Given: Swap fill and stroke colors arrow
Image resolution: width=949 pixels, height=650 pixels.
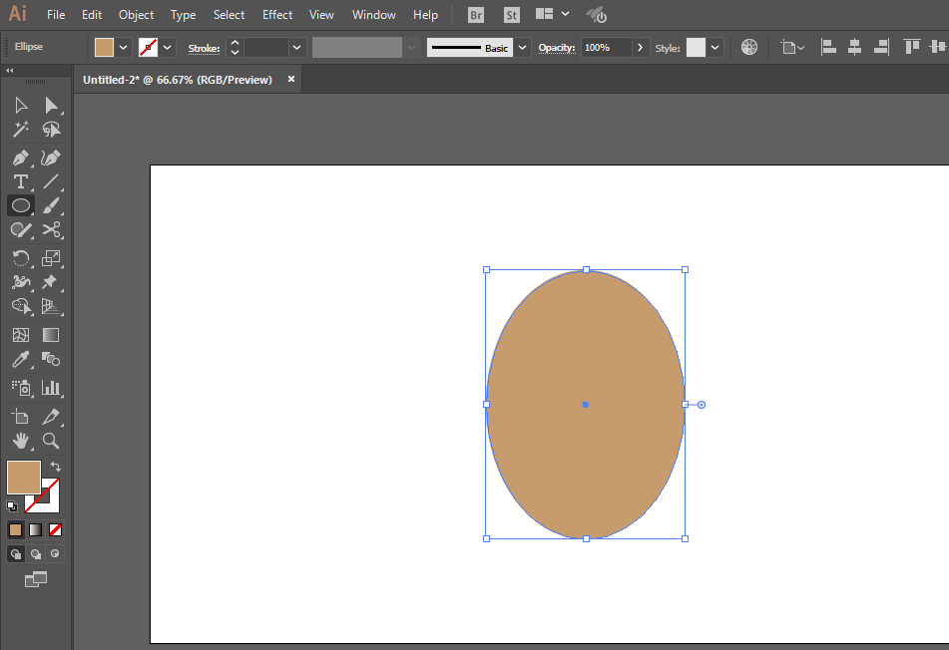Looking at the screenshot, I should tap(56, 467).
